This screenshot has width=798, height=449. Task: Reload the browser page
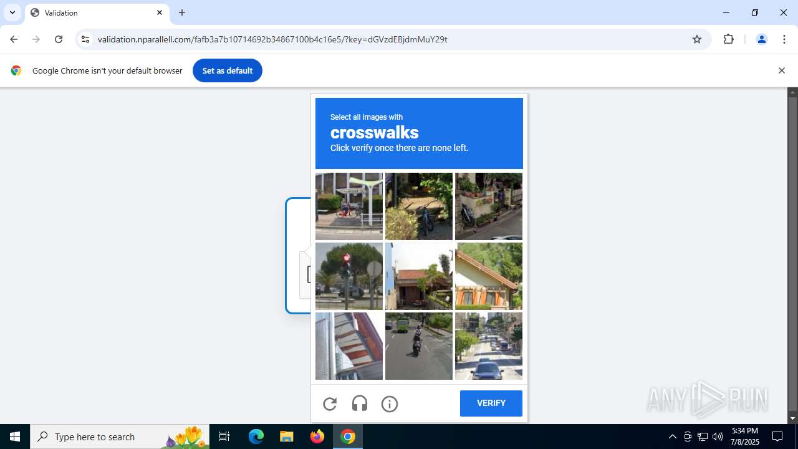point(59,39)
